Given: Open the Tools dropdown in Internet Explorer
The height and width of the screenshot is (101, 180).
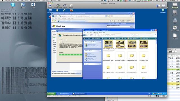Looking at the screenshot, I should 130,21.
